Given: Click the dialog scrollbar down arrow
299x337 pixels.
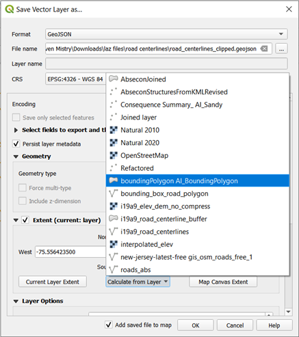Looking at the screenshot, I should click(288, 312).
